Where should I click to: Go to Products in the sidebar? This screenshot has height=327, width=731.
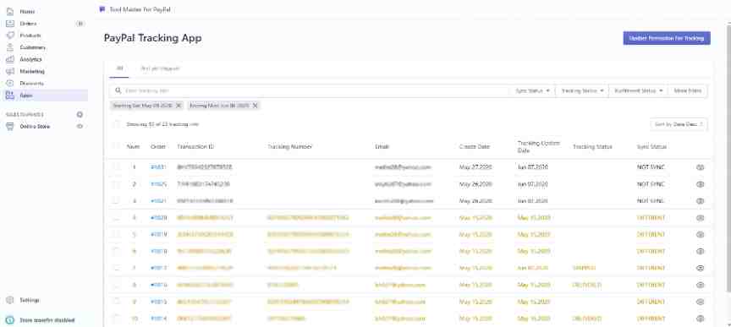[30, 35]
